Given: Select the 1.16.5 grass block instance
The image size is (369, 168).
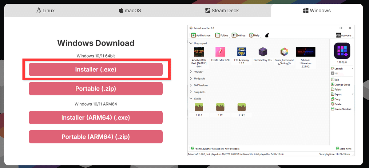Looking at the screenshot, I should coord(199,107).
